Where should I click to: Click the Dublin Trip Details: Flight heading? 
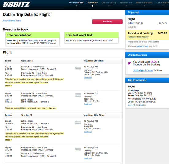26,15
